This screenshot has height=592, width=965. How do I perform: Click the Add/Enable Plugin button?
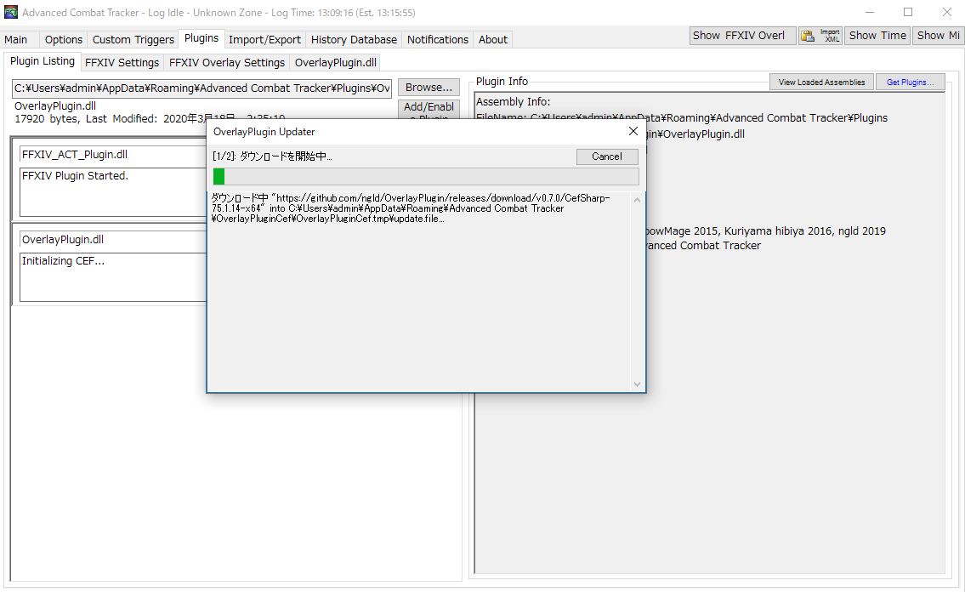point(429,109)
